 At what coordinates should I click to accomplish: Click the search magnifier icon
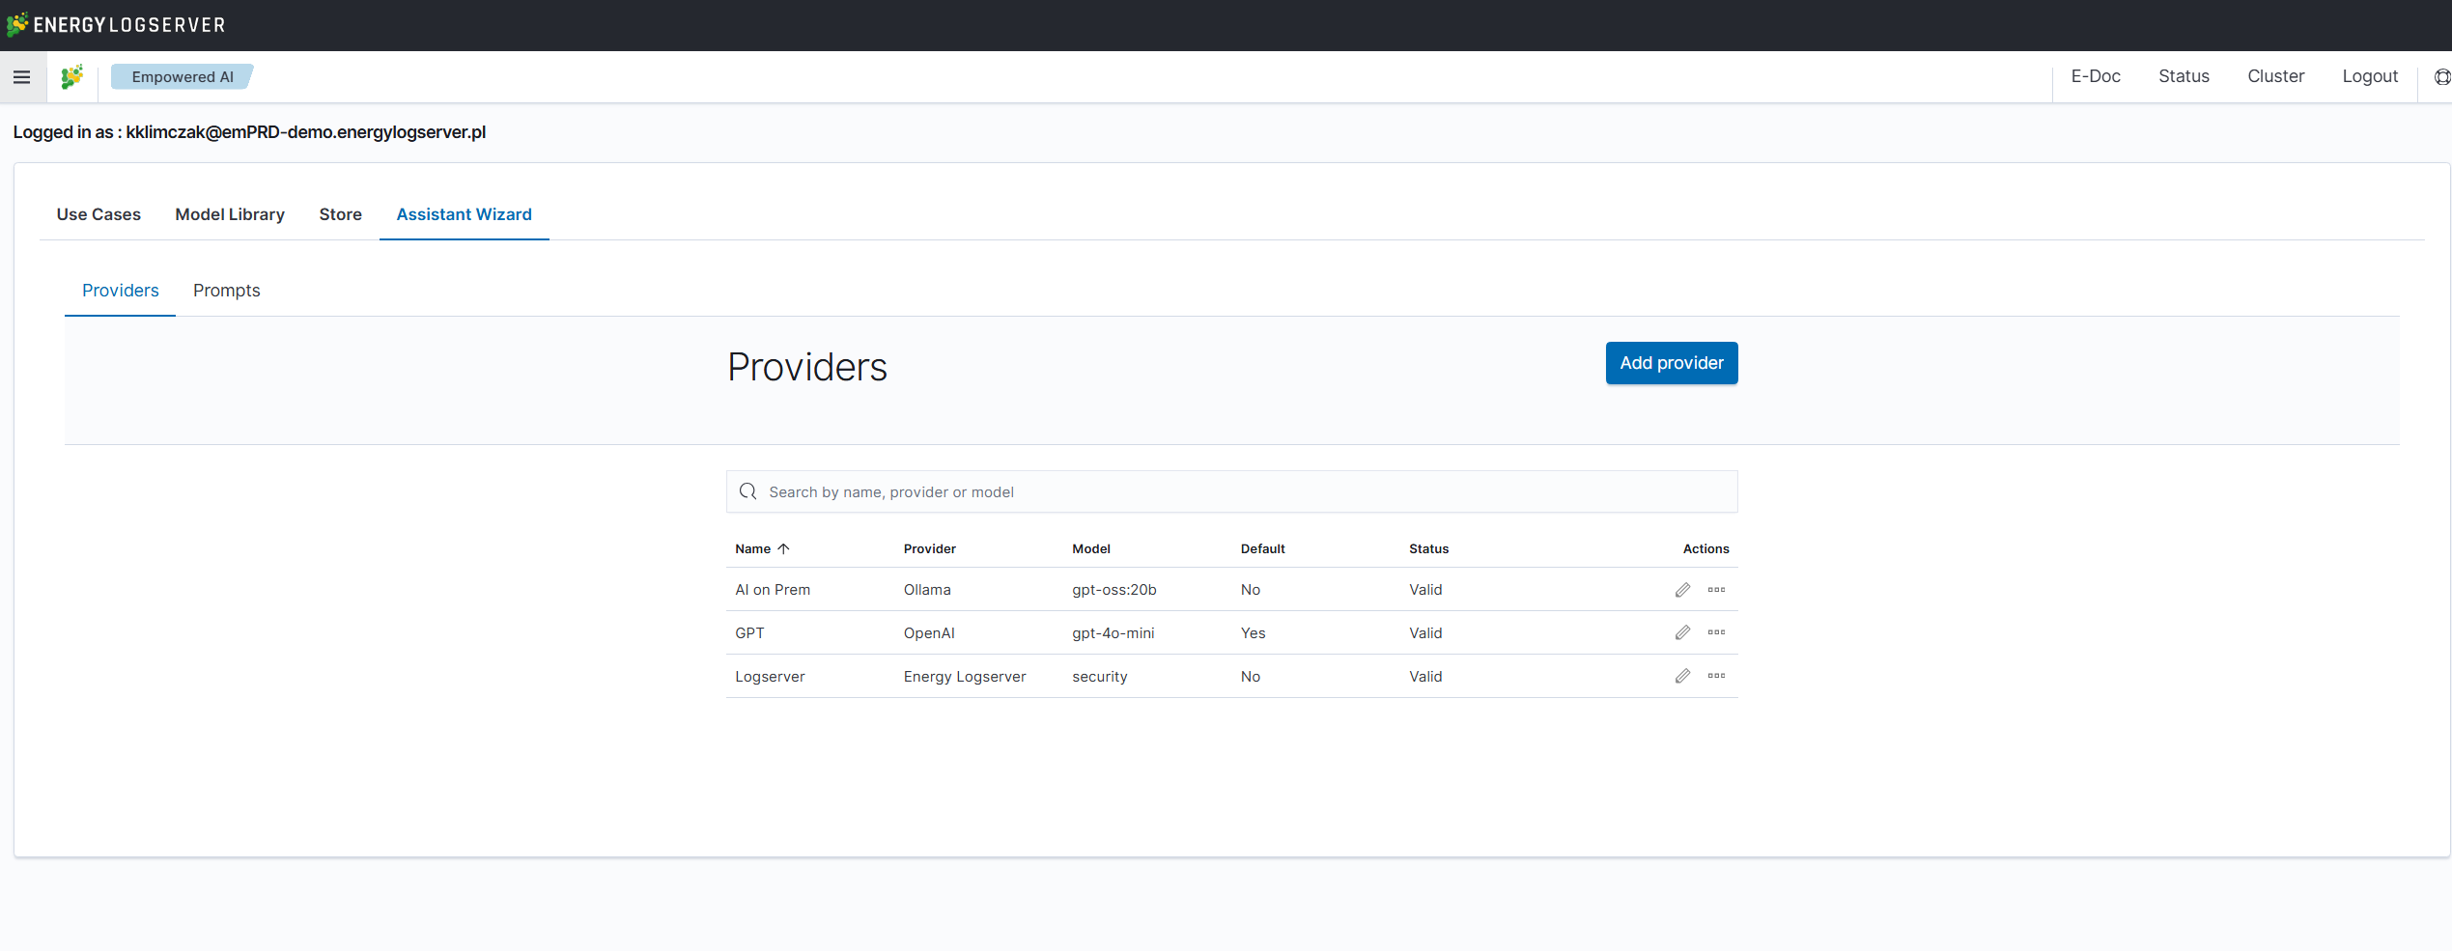click(x=747, y=491)
